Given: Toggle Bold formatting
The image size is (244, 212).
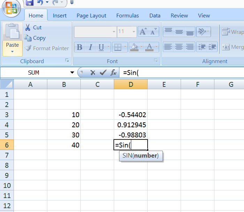Looking at the screenshot, I should (x=80, y=47).
